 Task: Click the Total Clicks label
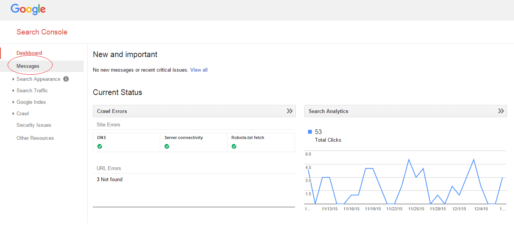[x=328, y=140]
